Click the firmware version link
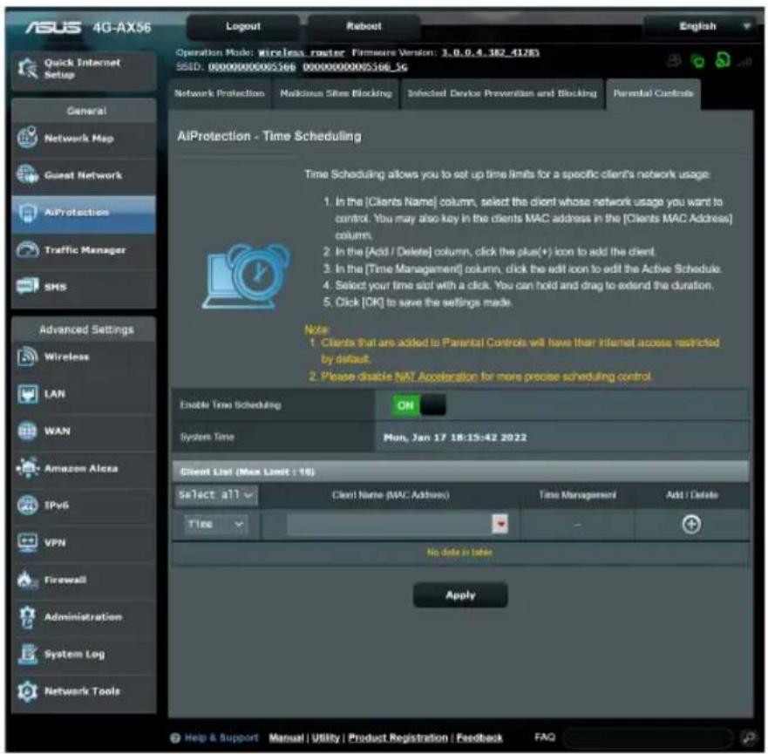 coord(490,52)
